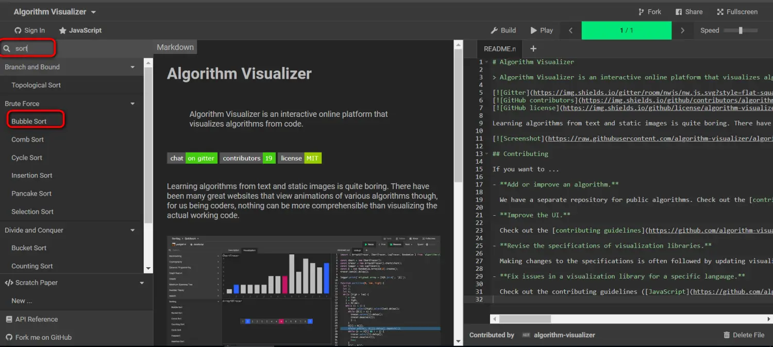
Task: Go to next step chevron
Action: coord(682,30)
